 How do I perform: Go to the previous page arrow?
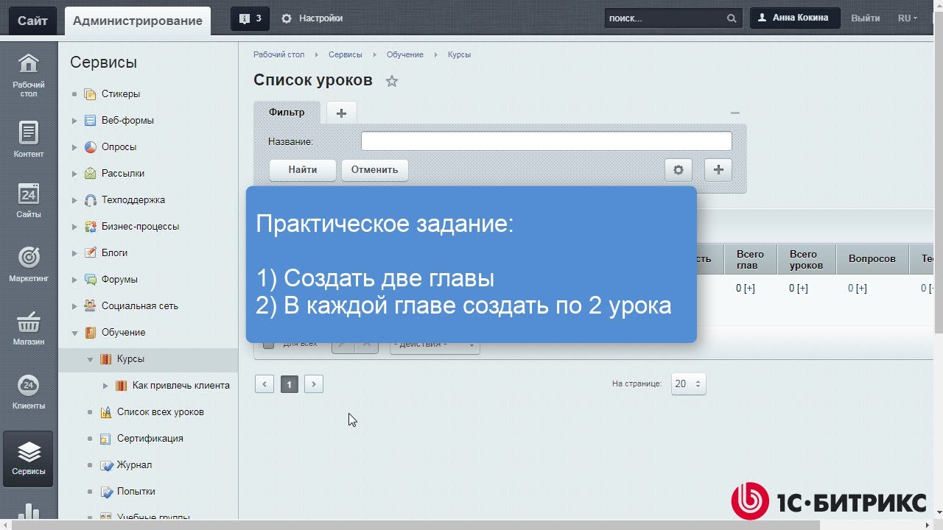tap(264, 384)
